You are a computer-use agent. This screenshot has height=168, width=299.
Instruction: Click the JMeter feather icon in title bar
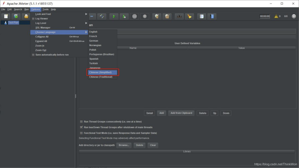click(x=3, y=3)
